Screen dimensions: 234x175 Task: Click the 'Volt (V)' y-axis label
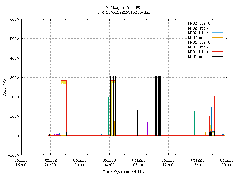coord(4,88)
